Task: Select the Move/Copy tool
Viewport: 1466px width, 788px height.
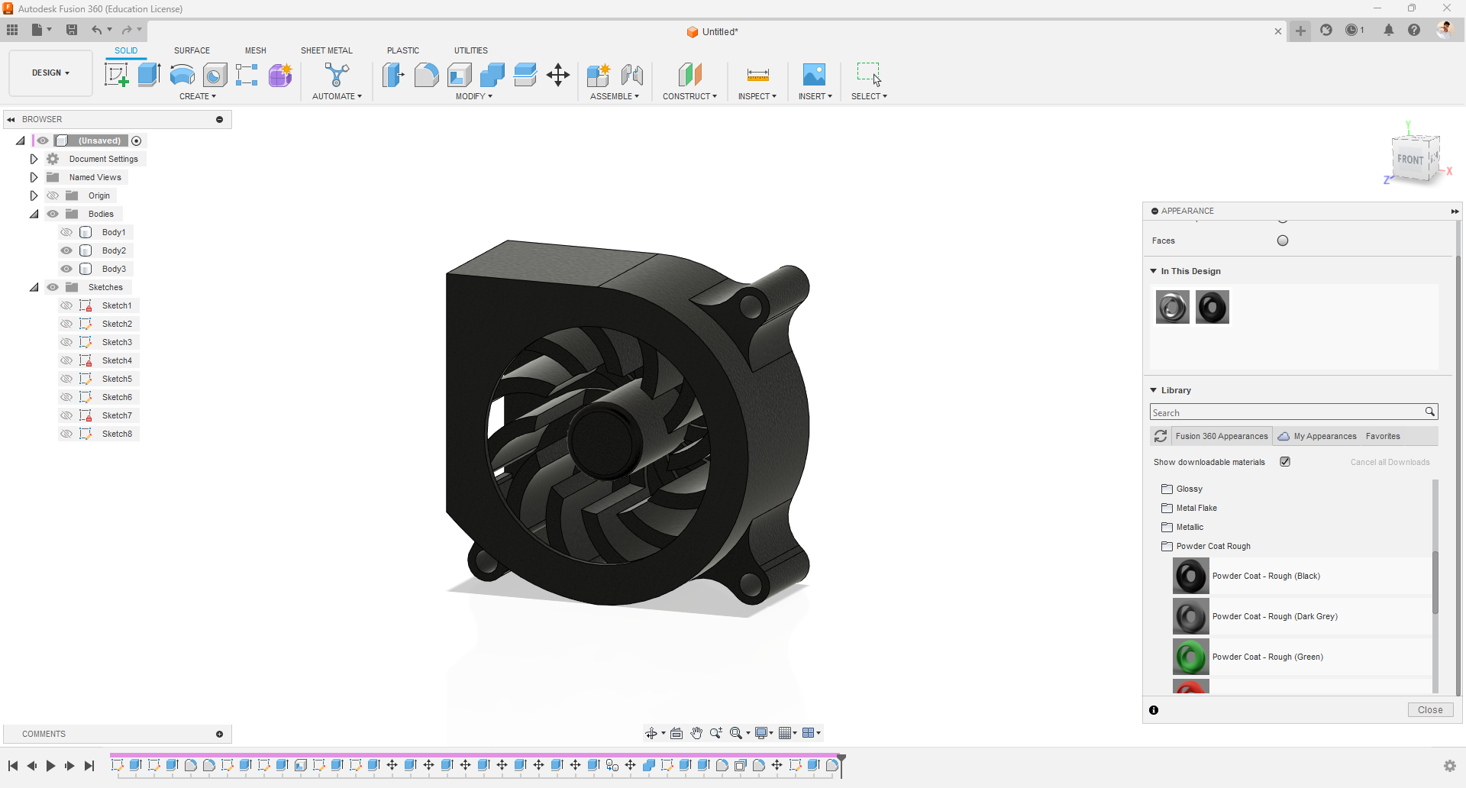Action: point(558,75)
